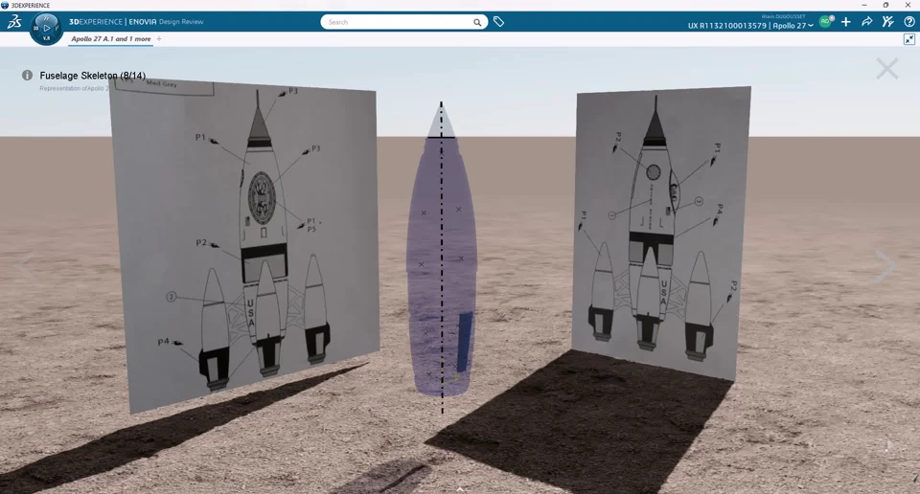Go to next slide with right chevron
The width and height of the screenshot is (920, 494).
point(885,266)
